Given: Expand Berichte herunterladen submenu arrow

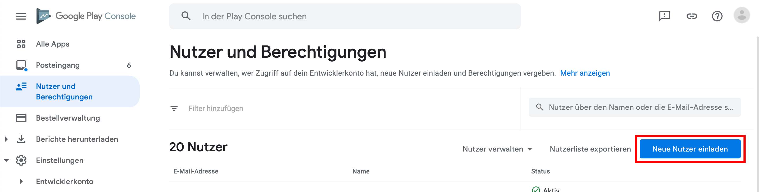Looking at the screenshot, I should click(x=7, y=139).
